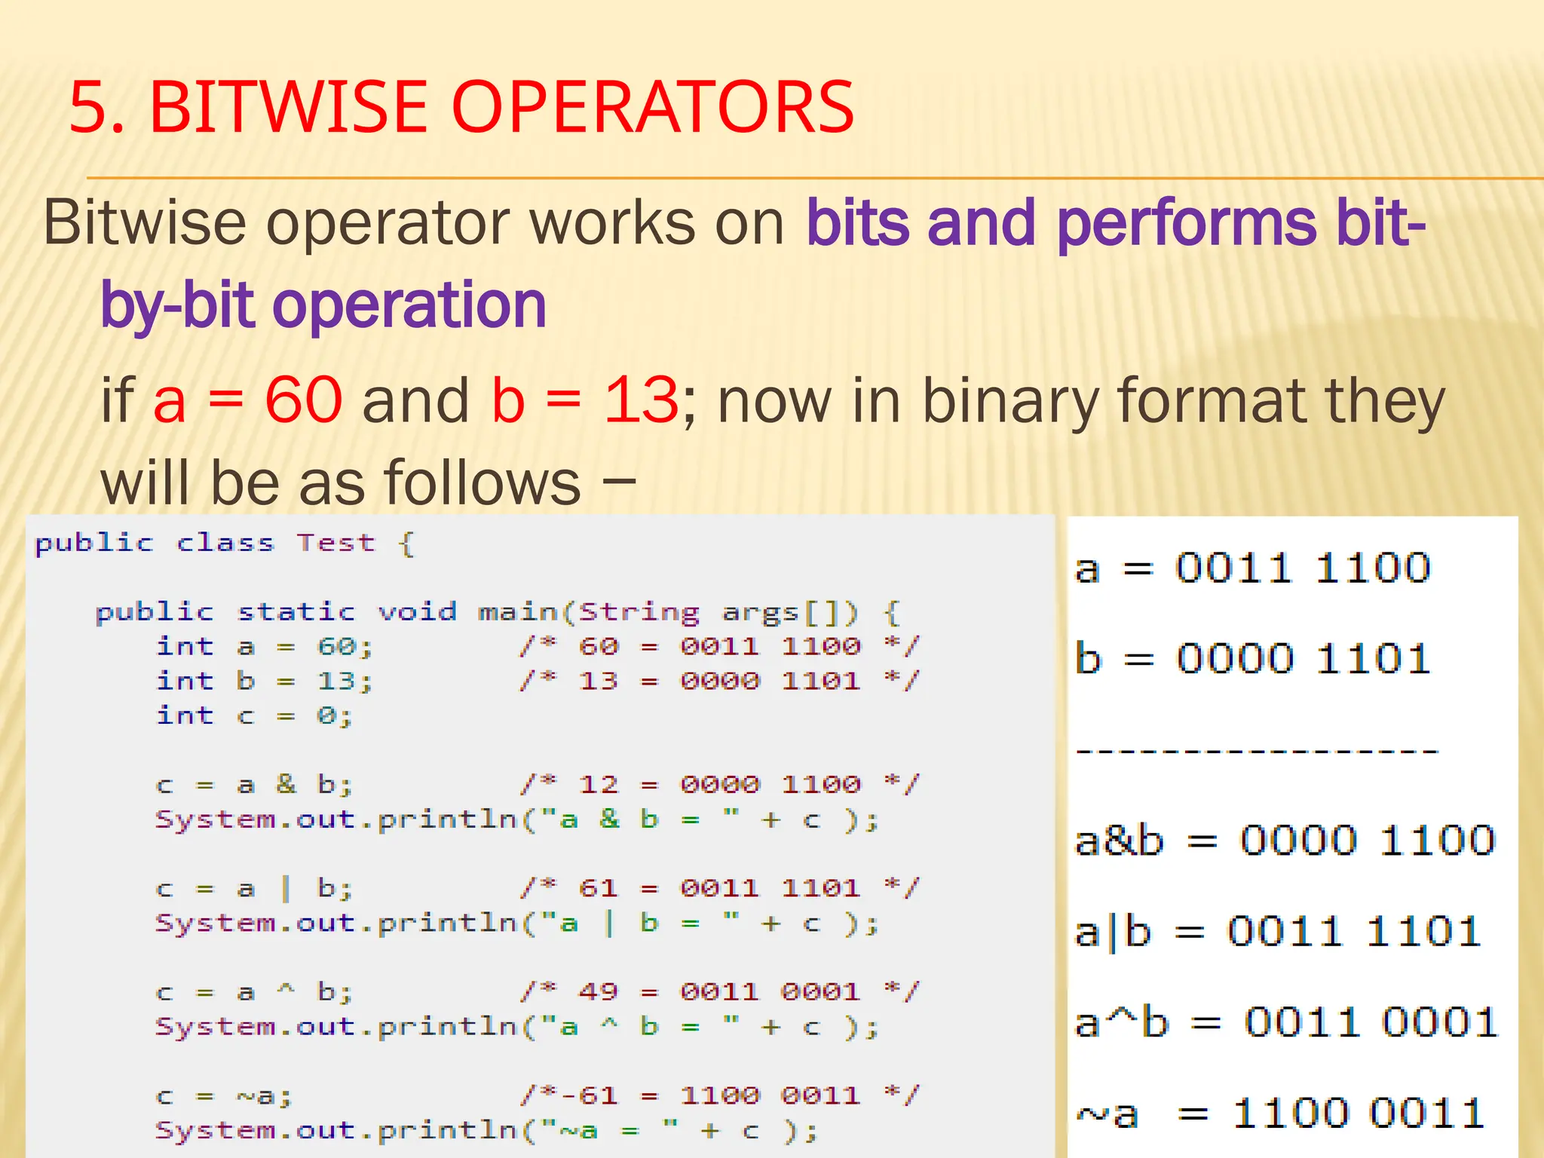Click the result 'a|b = 0011 1101'
The image size is (1544, 1158).
(1278, 933)
